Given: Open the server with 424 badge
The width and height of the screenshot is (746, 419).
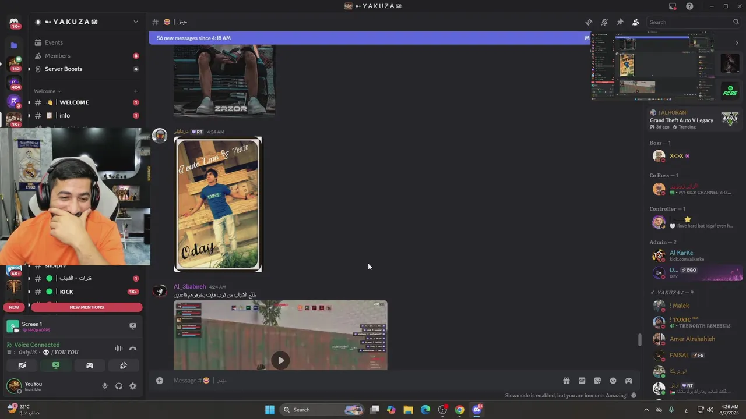Looking at the screenshot, I should 14,83.
